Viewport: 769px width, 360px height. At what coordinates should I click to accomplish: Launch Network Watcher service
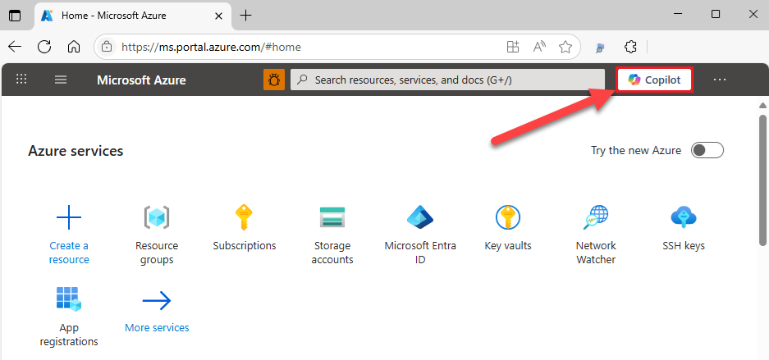point(596,218)
